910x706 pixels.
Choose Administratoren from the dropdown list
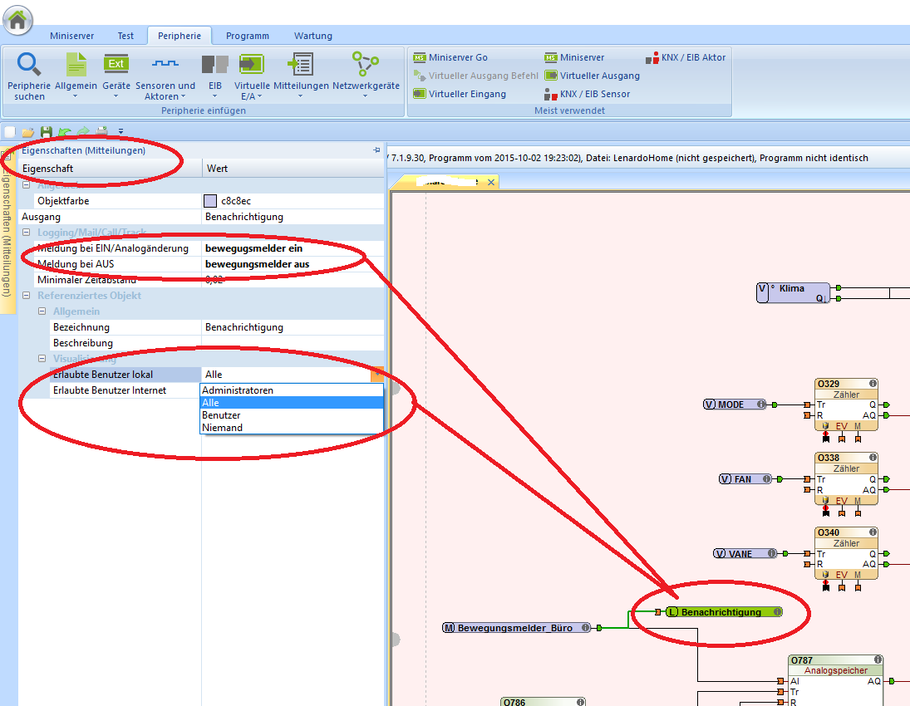point(238,390)
